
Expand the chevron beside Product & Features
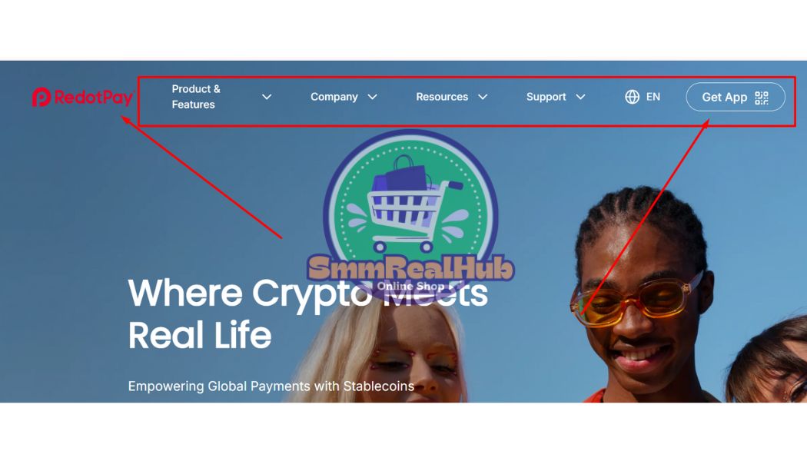pyautogui.click(x=267, y=97)
